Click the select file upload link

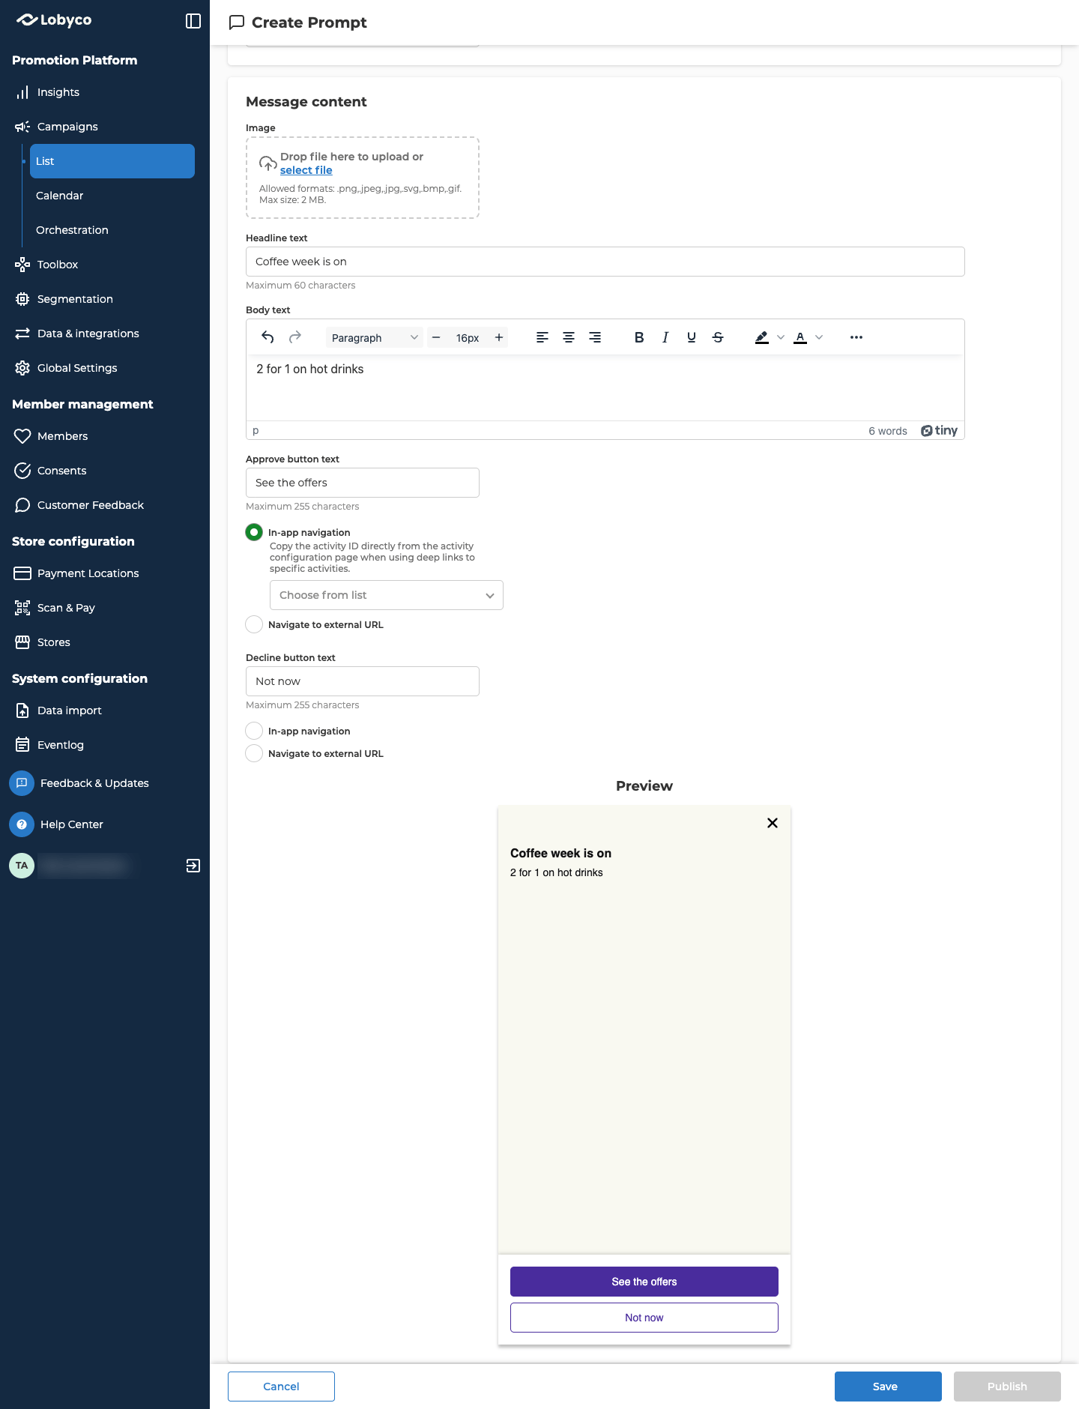pos(306,170)
